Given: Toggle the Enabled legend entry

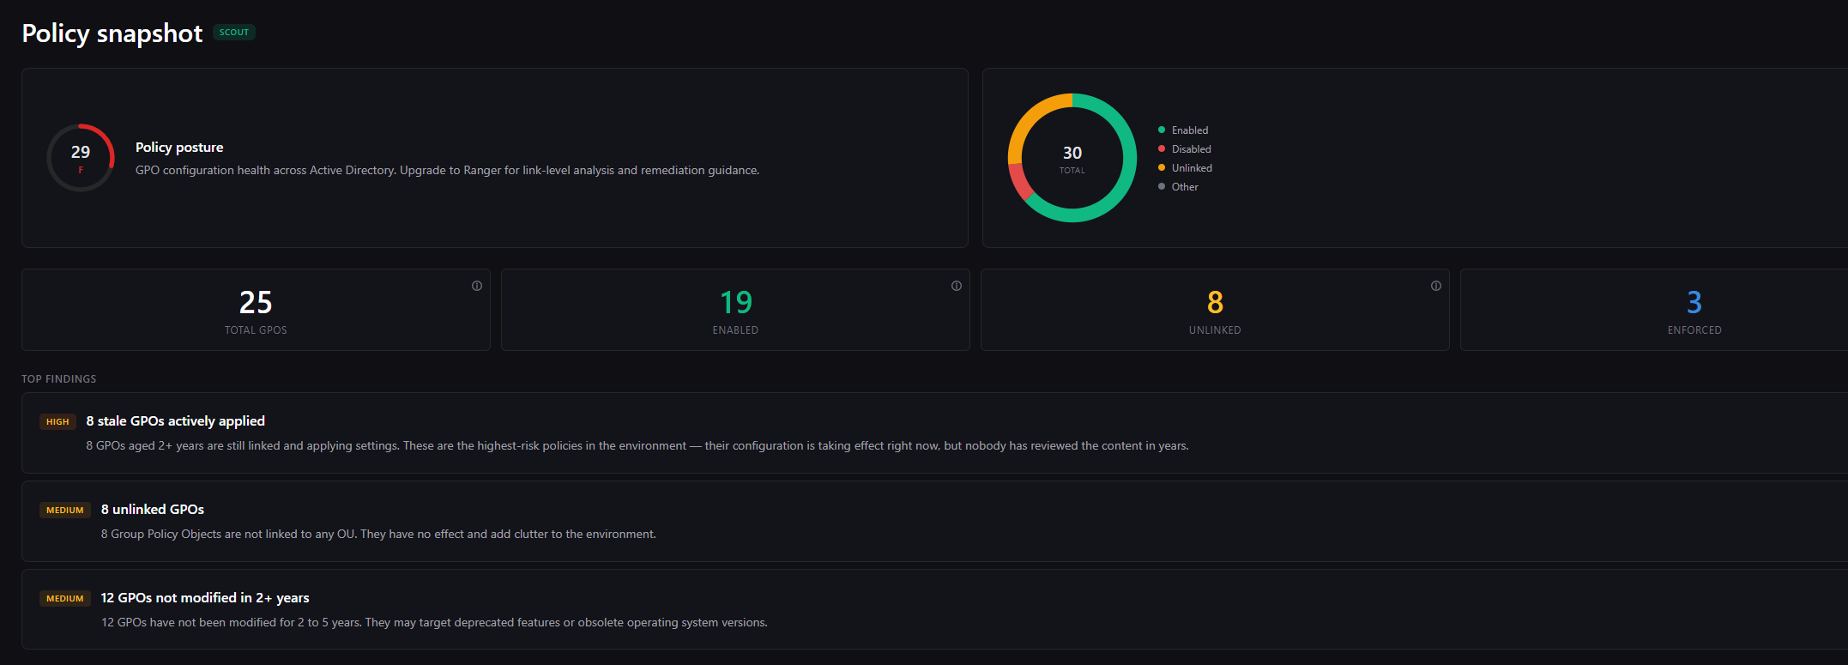Looking at the screenshot, I should pos(1183,130).
